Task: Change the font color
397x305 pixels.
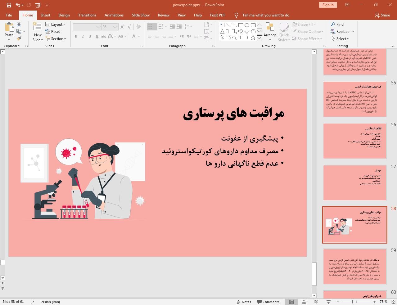Action: pyautogui.click(x=134, y=36)
